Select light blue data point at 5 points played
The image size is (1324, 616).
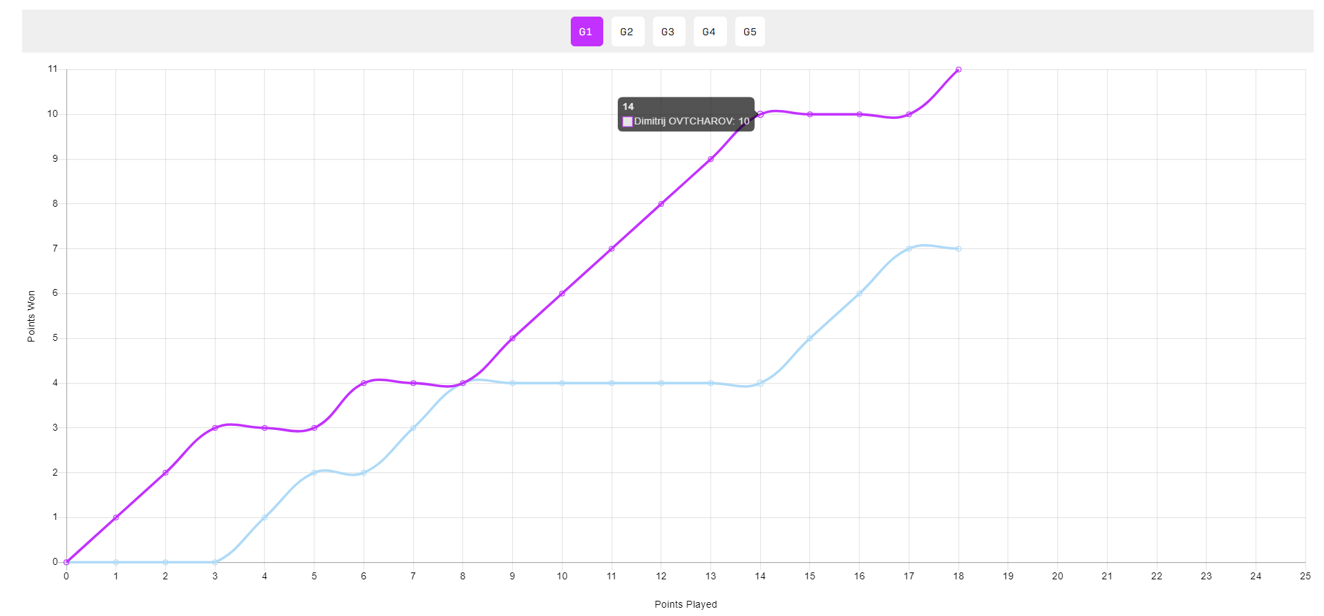pos(314,473)
